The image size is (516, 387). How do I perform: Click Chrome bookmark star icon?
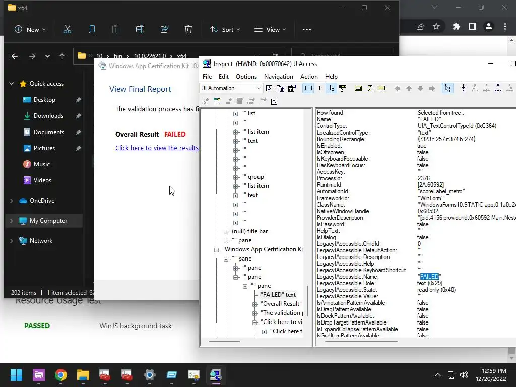(x=436, y=26)
